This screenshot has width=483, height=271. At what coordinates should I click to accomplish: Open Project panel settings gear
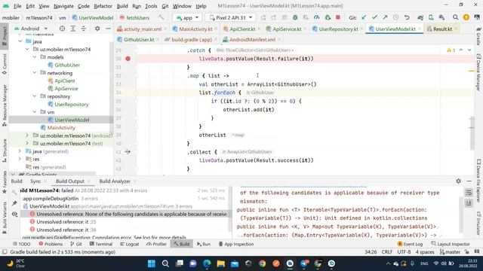97,29
